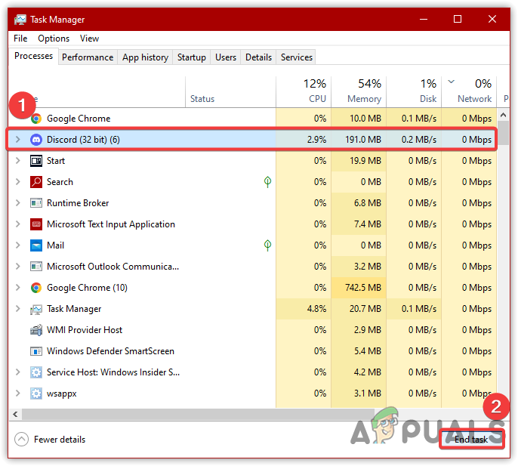The height and width of the screenshot is (466, 518).
Task: Click the Windows Defender SmartScreen icon
Action: click(36, 351)
